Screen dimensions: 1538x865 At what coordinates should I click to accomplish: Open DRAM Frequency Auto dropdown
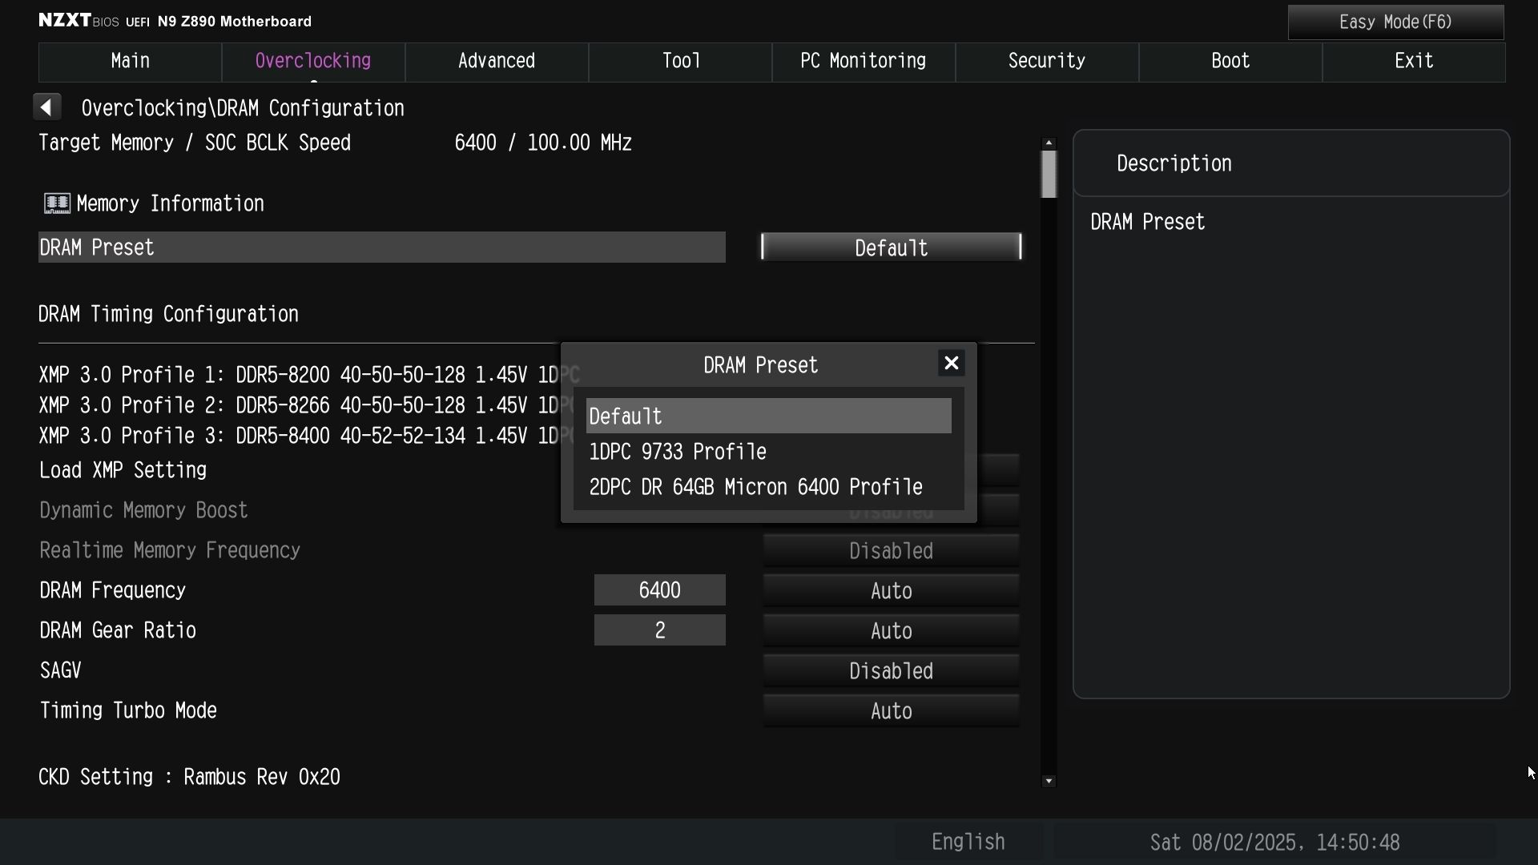pyautogui.click(x=891, y=591)
